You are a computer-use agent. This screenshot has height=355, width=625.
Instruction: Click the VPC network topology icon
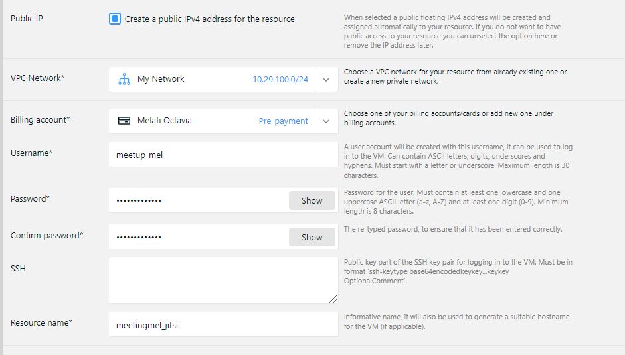coord(124,79)
